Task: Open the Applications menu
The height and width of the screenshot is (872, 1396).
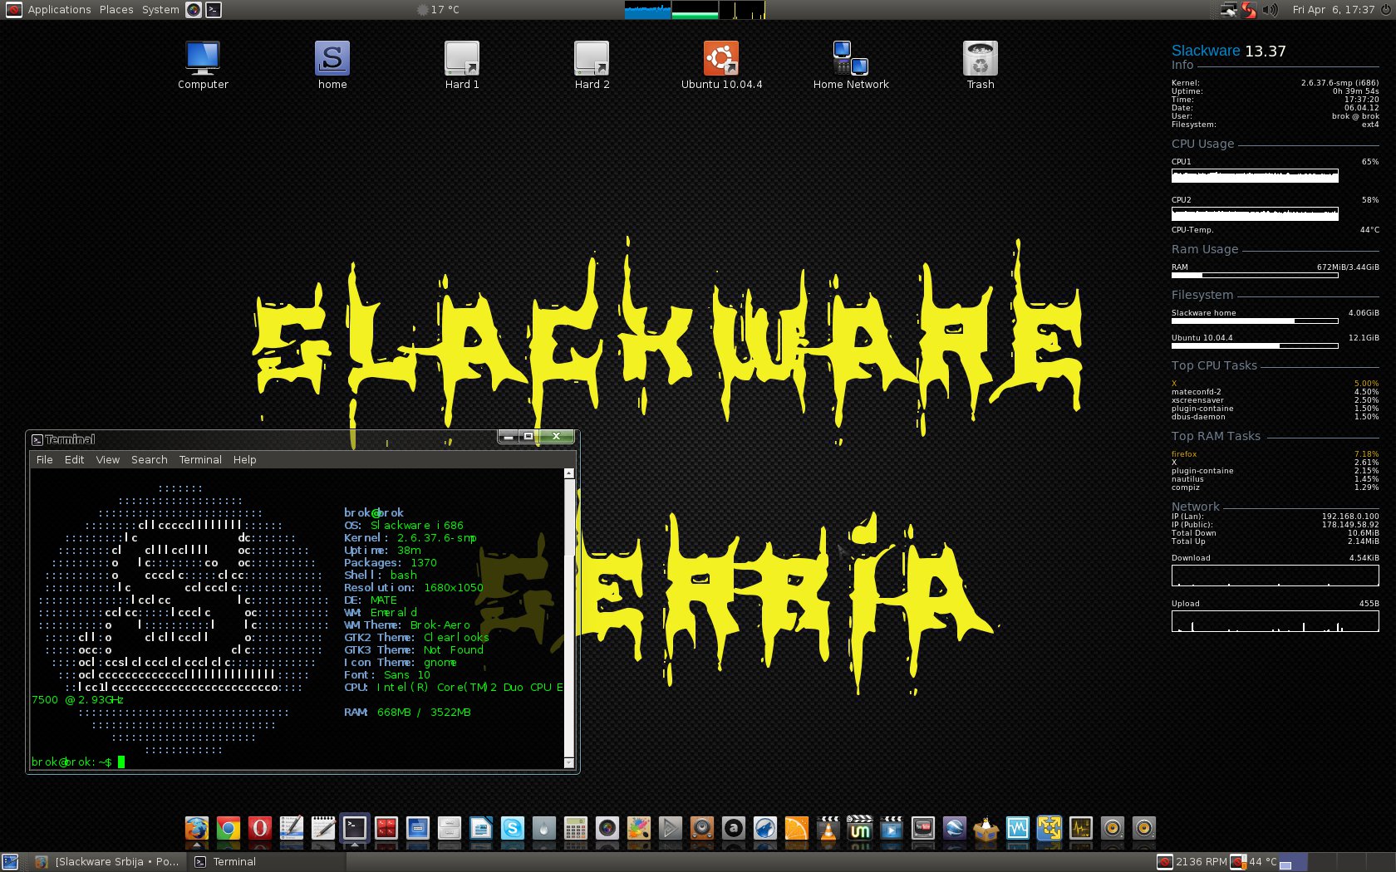Action: [58, 10]
